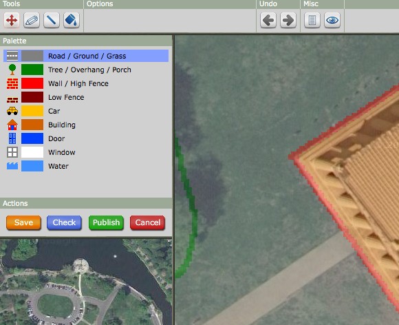
Task: Choose the Wall / High Fence palette row
Action: click(x=86, y=83)
